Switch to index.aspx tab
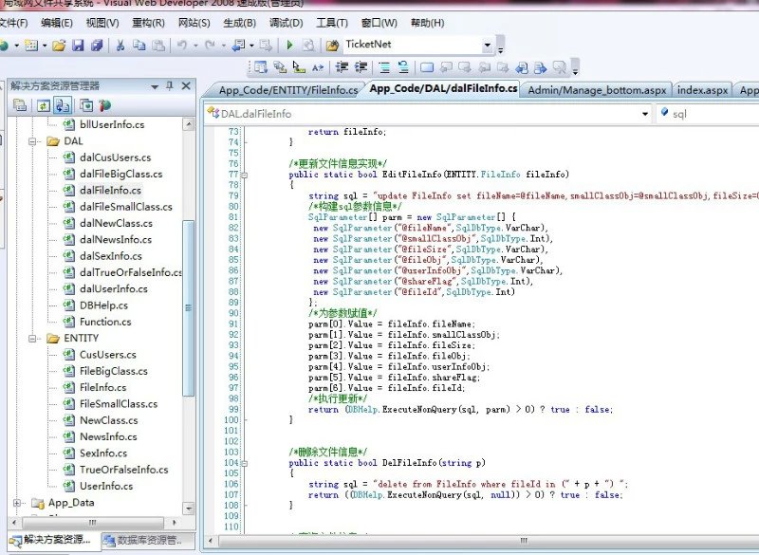Screen dimensions: 759x555 (702, 90)
